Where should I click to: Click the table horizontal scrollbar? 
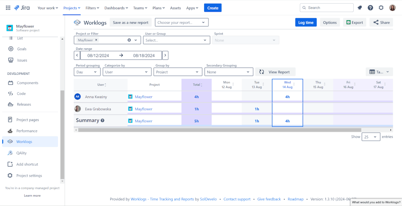219,130
